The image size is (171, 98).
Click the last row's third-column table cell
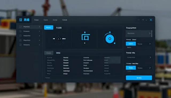point(86,74)
